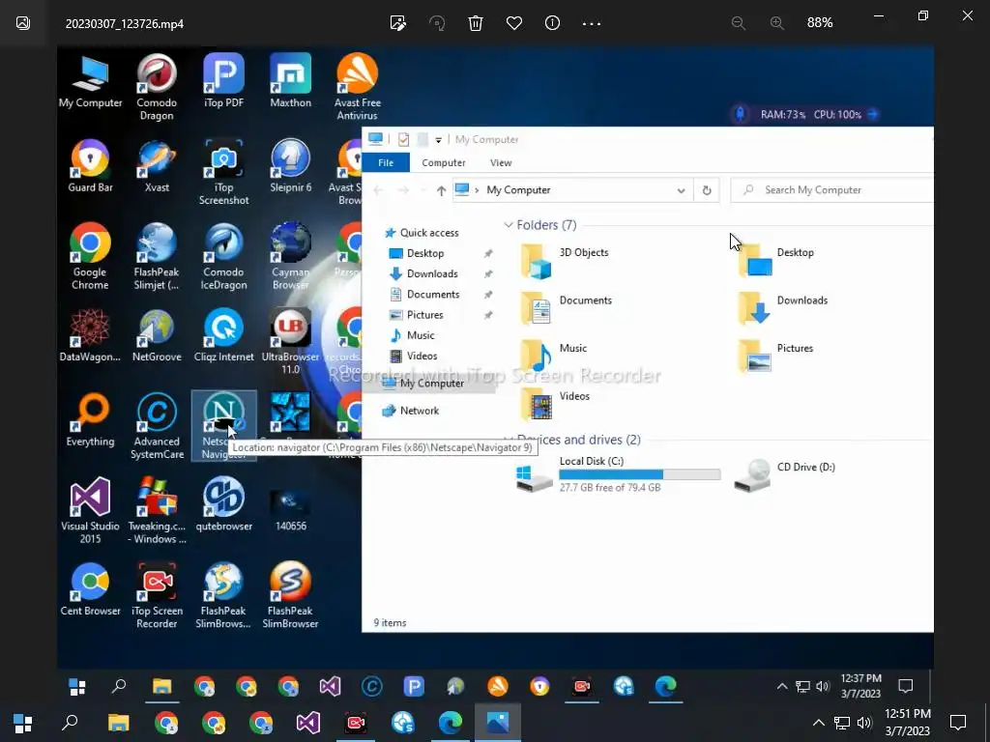Click the properties checkmark quick access icon

(403, 139)
